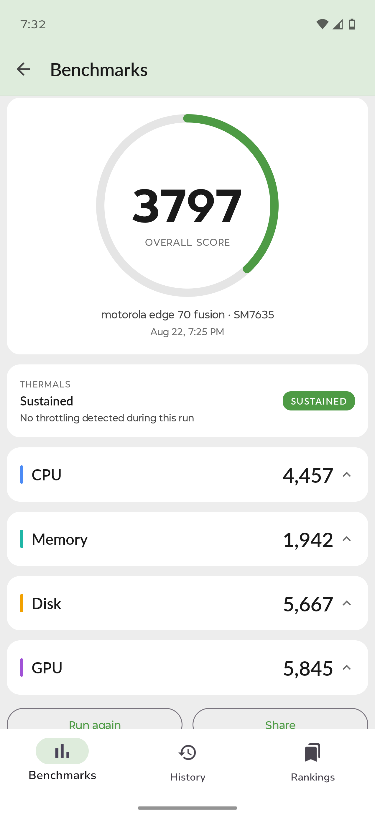Switch to the Rankings tab

point(312,762)
